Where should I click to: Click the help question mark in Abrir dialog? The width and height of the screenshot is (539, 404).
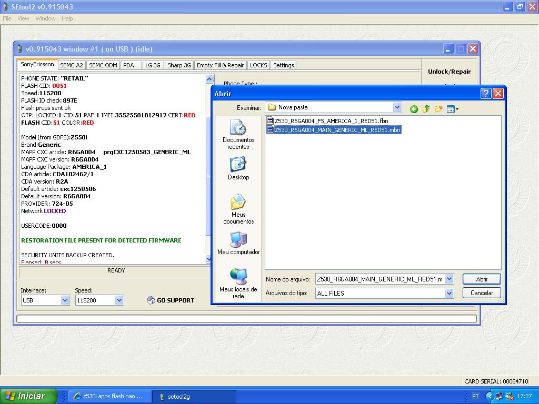click(485, 94)
